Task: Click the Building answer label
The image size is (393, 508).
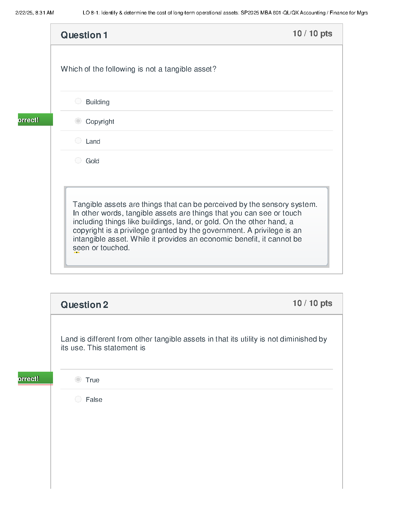Action: [x=98, y=102]
